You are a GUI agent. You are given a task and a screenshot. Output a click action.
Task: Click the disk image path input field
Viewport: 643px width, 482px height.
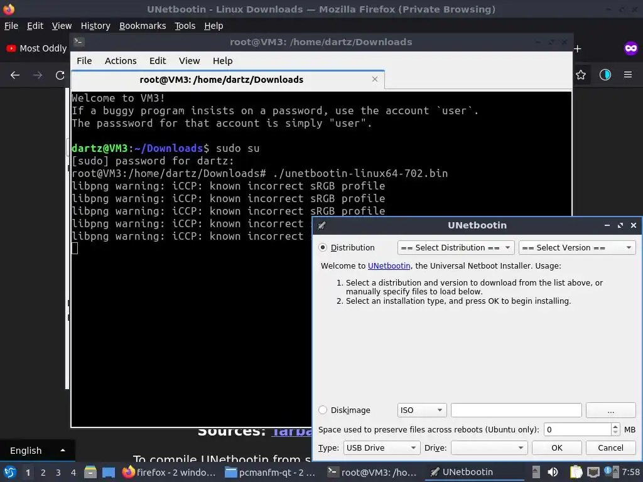tap(516, 410)
